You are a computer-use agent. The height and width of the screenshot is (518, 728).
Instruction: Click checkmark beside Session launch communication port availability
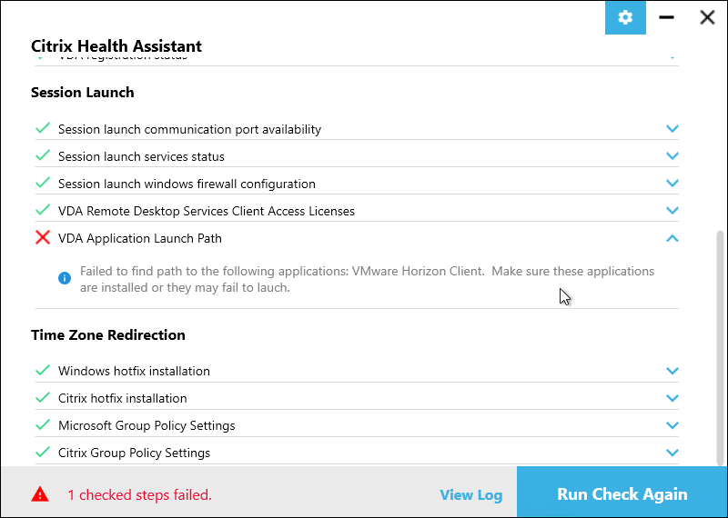coord(43,128)
